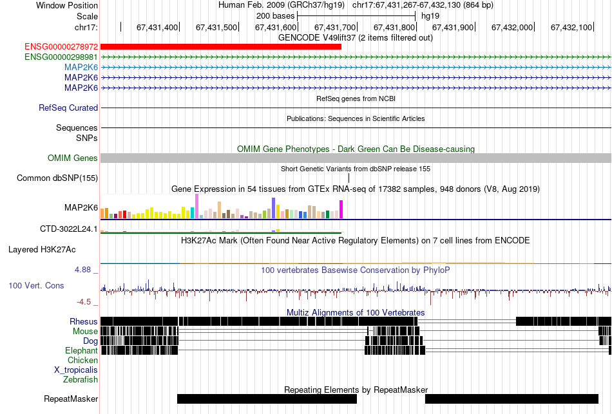
Task: Open the GTEx Gene Expression track title
Action: [x=356, y=189]
